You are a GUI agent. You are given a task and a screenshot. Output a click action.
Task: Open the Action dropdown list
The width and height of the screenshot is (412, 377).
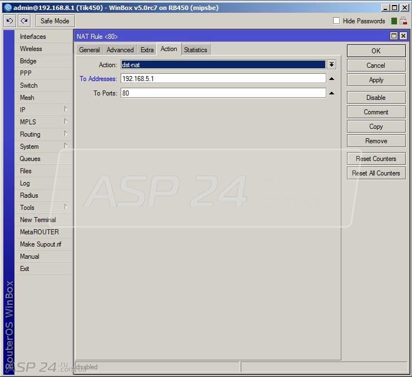click(331, 64)
